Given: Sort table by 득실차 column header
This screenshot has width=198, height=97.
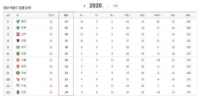Looking at the screenshot, I should [158, 15].
